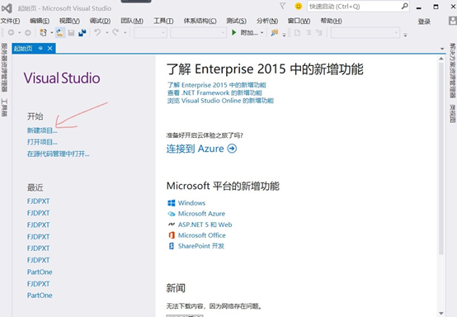This screenshot has width=457, height=317.
Task: Click the Azure arrow circle icon
Action: (232, 149)
